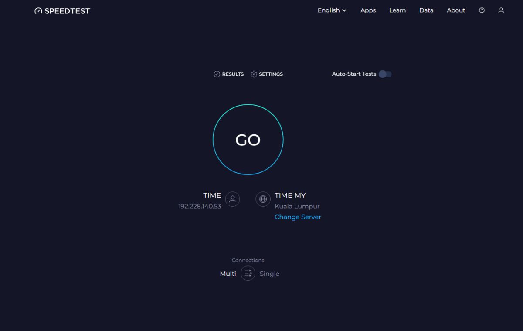Open Results via the checkmark icon
This screenshot has height=331, width=523.
[x=217, y=74]
